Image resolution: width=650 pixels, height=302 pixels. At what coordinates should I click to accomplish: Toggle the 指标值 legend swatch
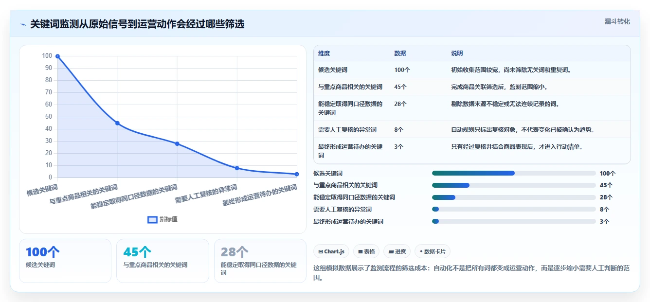pos(152,219)
